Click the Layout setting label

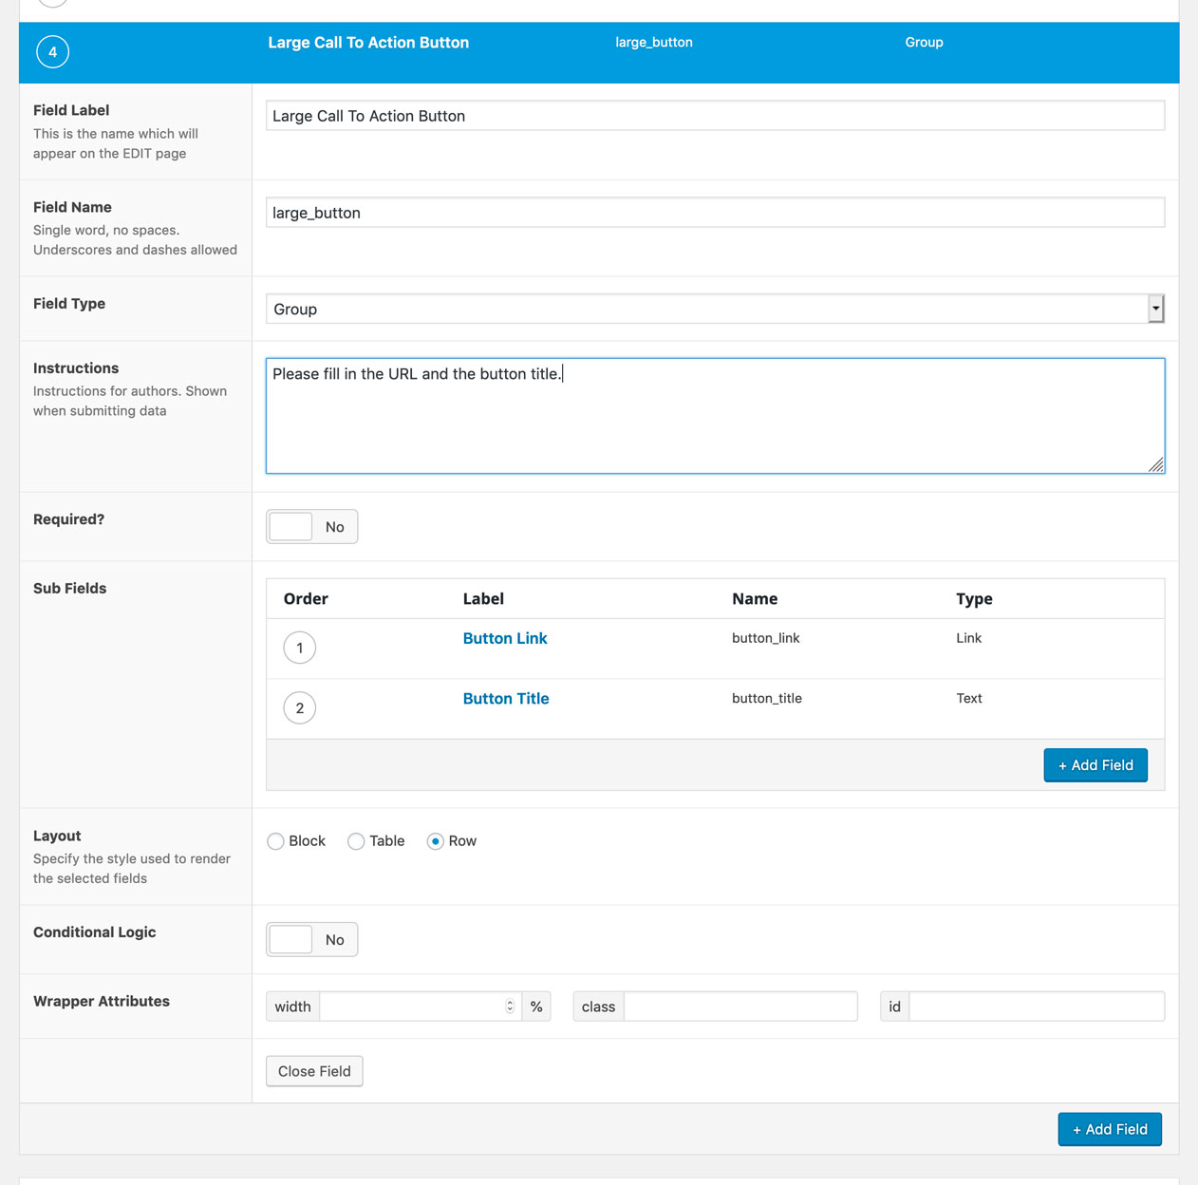(57, 837)
